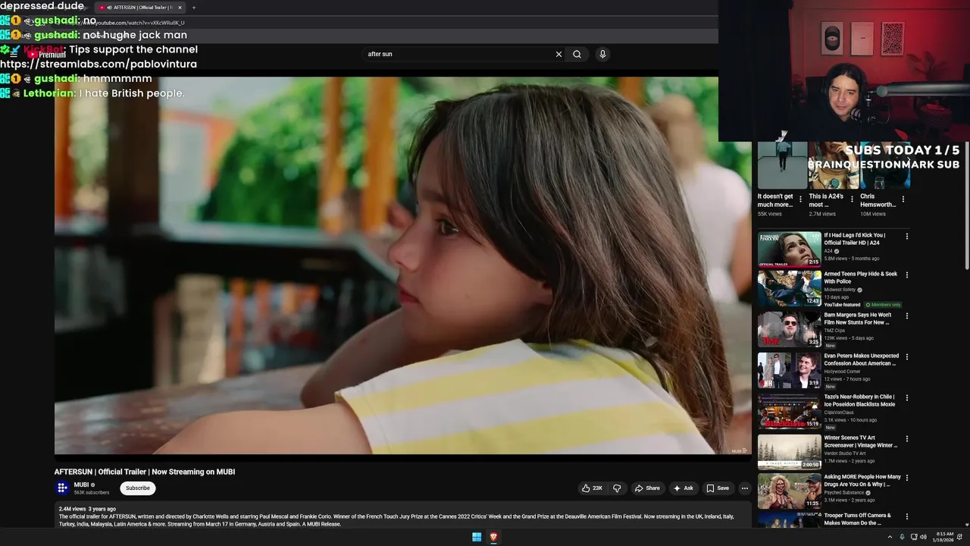Expand the video description box
The height and width of the screenshot is (546, 970).
pyautogui.click(x=402, y=515)
